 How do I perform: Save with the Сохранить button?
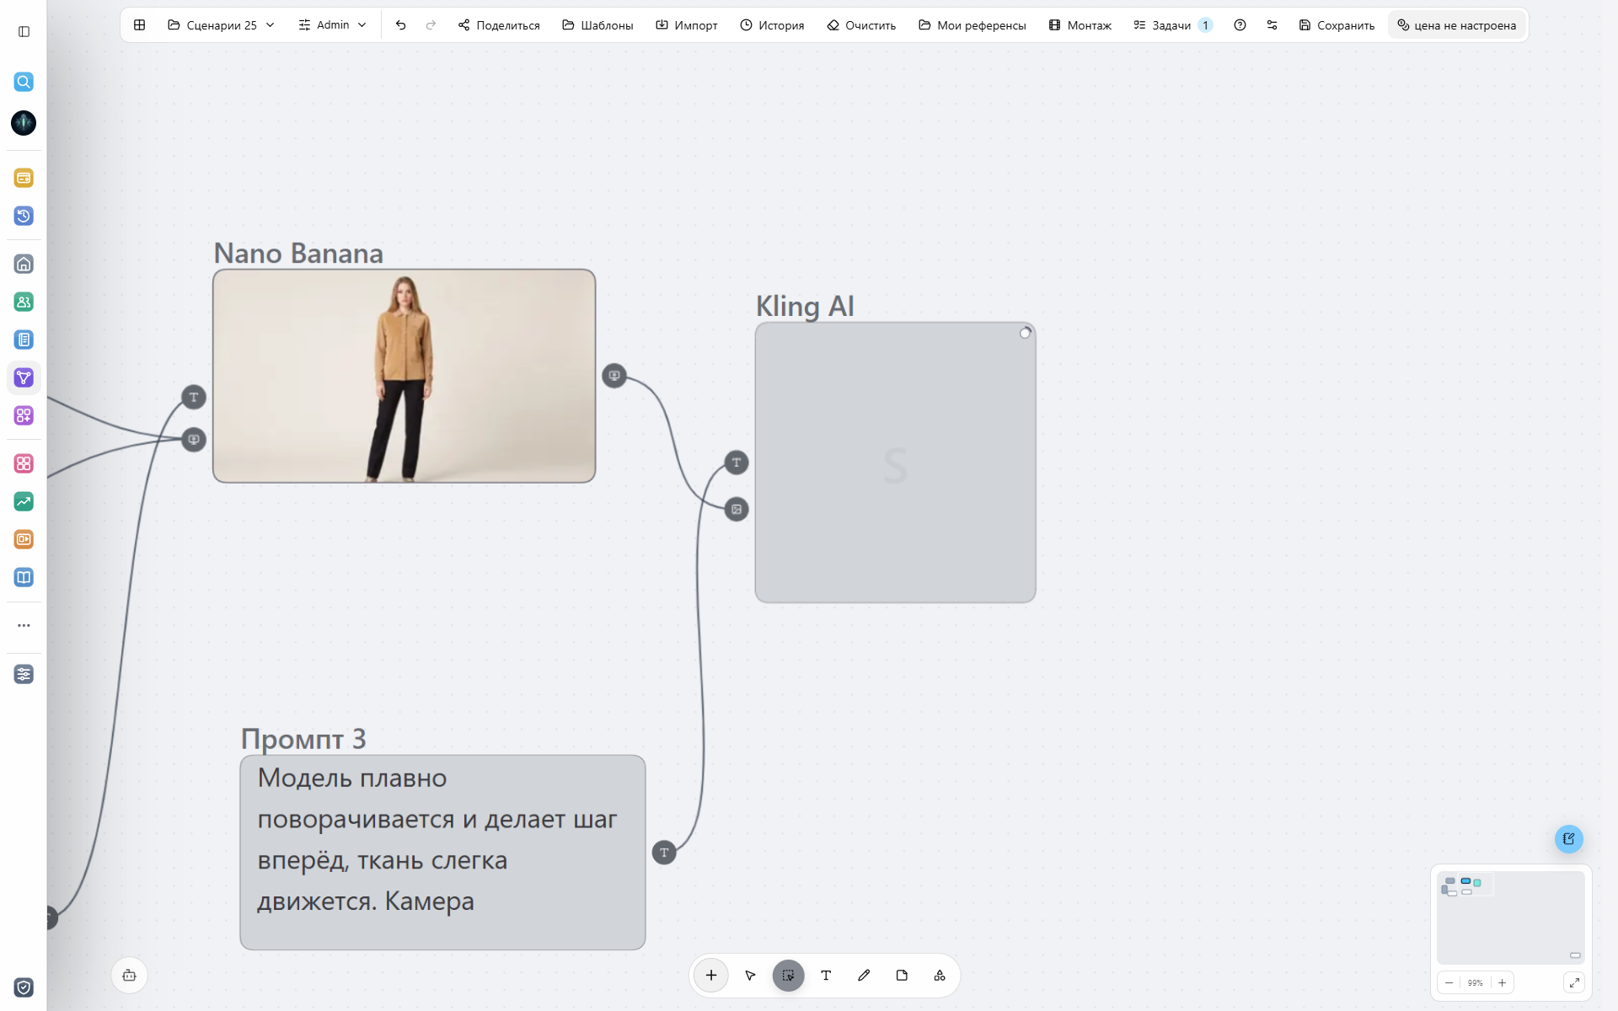[x=1337, y=25]
